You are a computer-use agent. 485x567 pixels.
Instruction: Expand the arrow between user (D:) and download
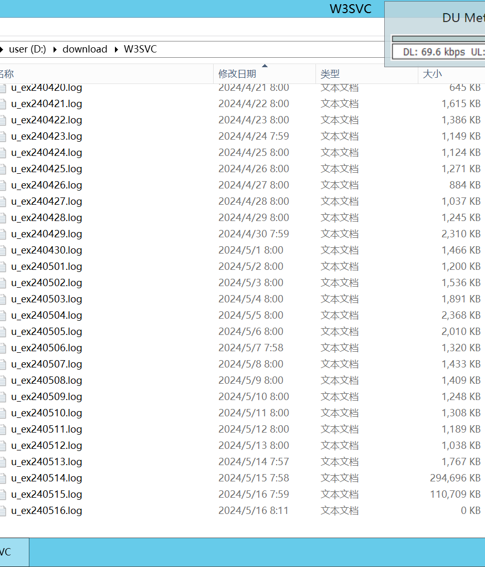tap(55, 49)
